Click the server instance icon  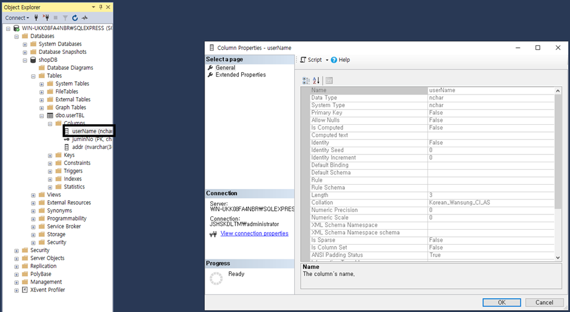pos(16,28)
